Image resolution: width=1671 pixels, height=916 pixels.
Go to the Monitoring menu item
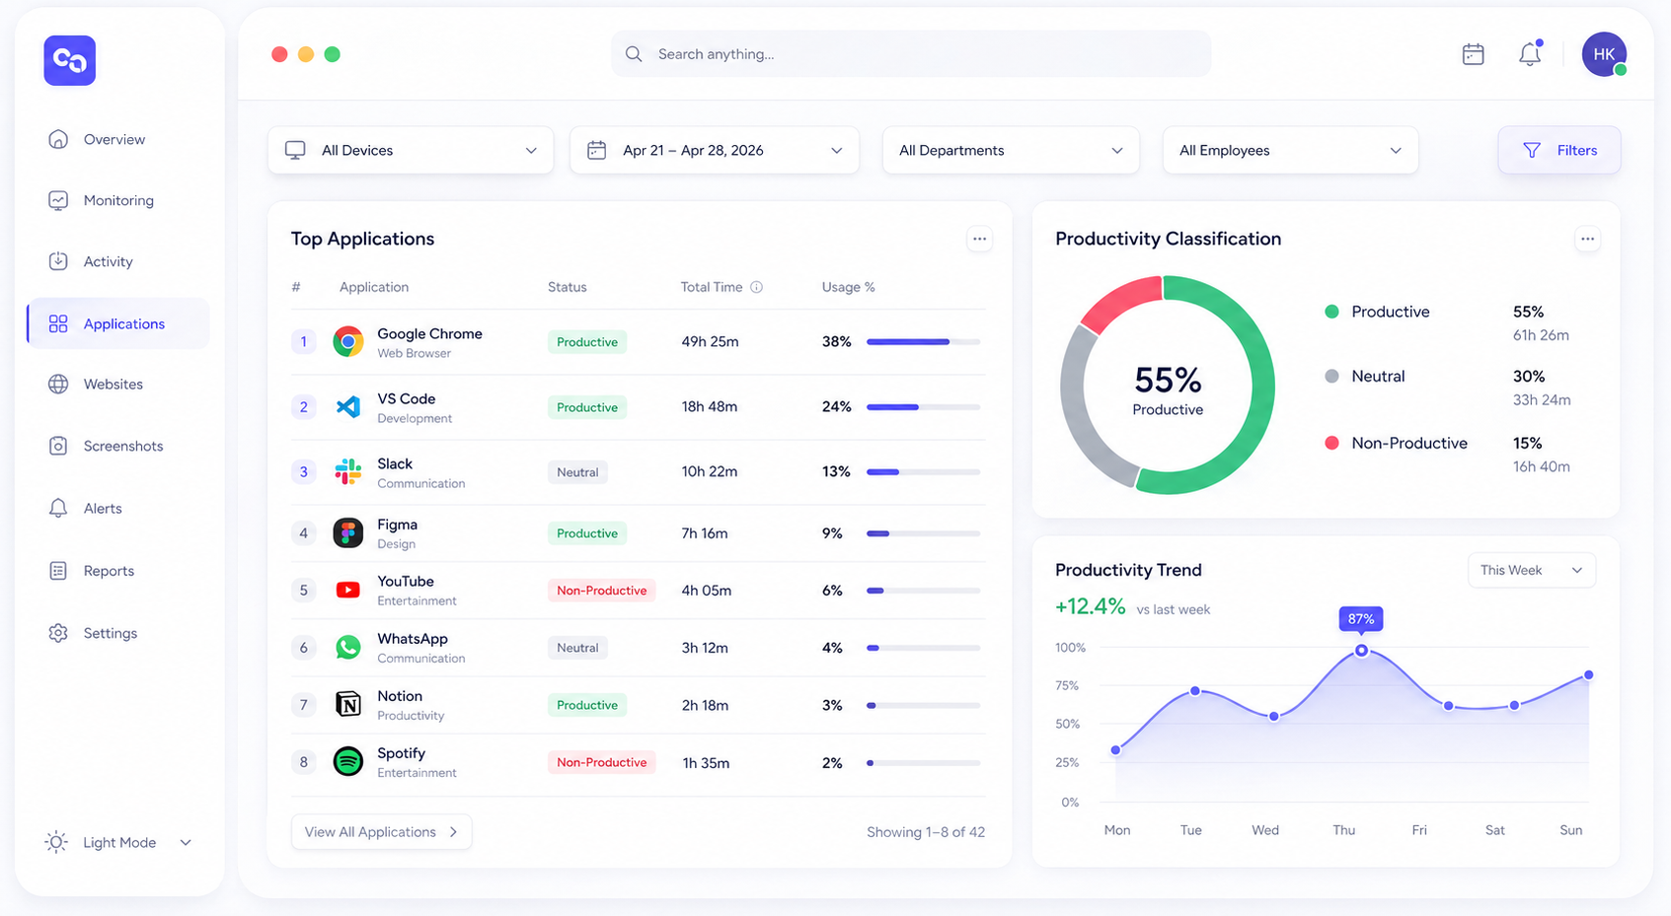118,200
